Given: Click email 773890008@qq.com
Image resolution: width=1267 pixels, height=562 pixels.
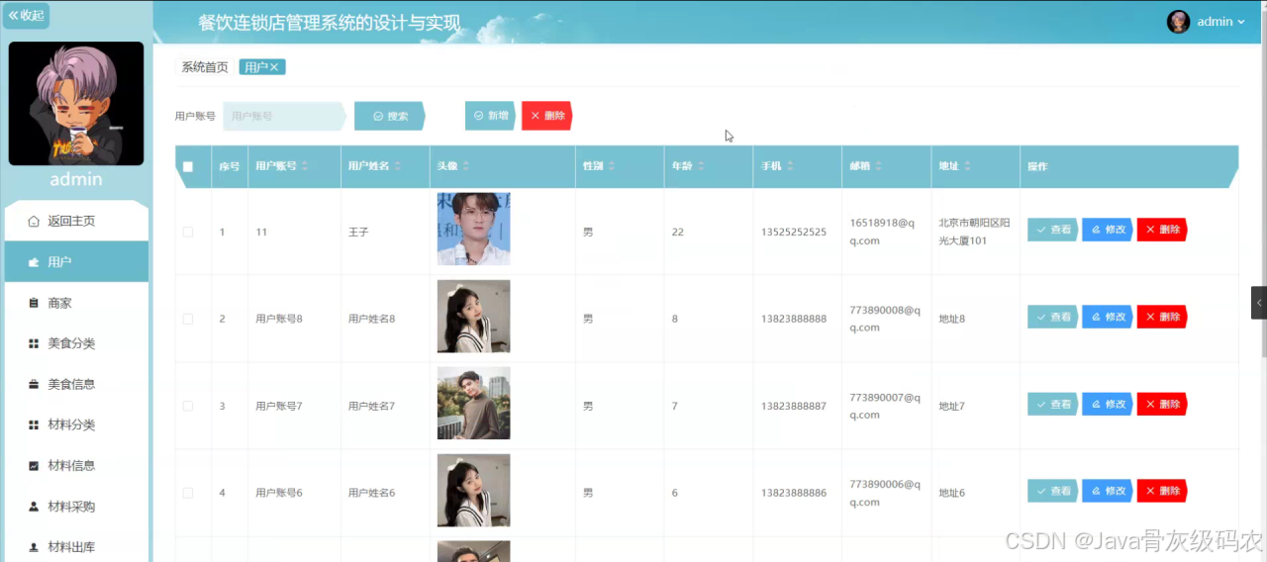Looking at the screenshot, I should click(x=885, y=319).
